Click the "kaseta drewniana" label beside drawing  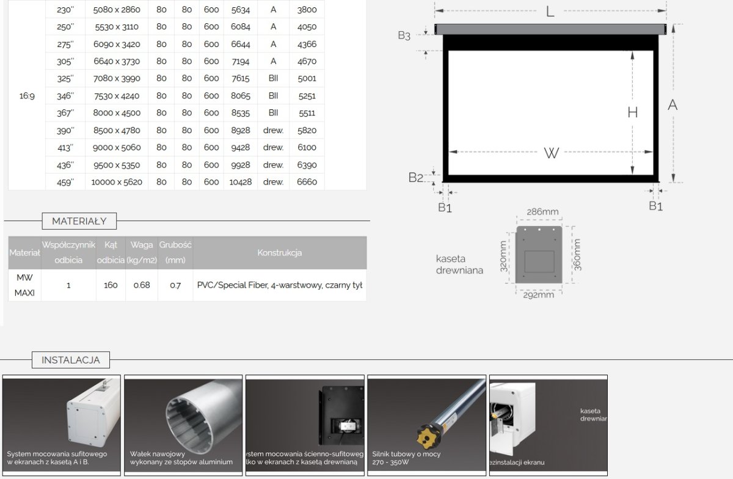[459, 265]
